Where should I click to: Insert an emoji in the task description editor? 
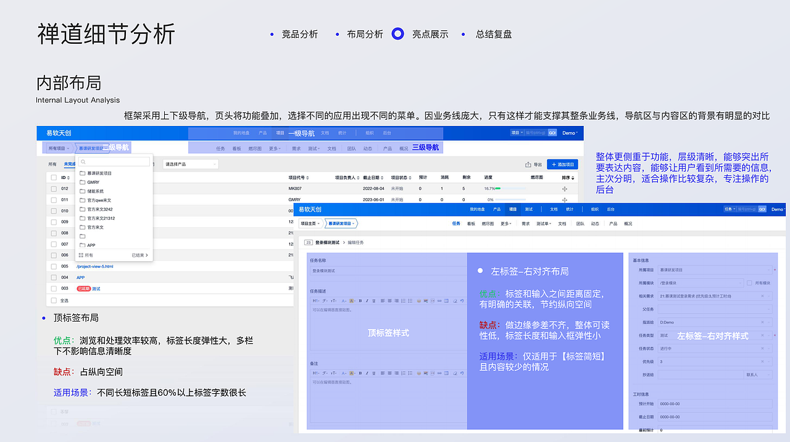point(418,301)
